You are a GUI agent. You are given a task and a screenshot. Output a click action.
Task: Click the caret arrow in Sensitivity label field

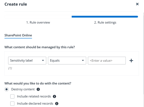click(43, 60)
